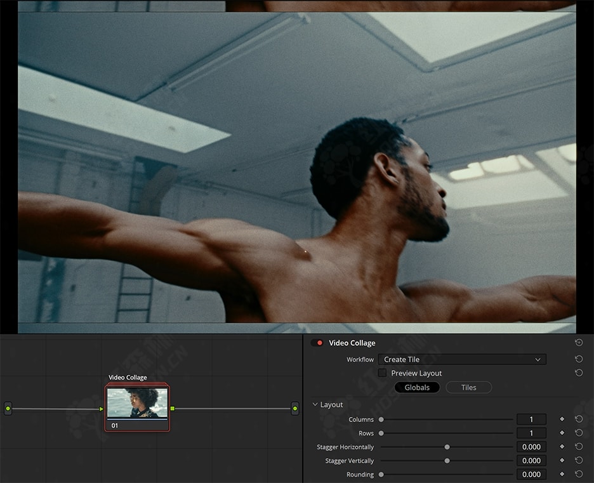This screenshot has height=483, width=594.
Task: Click the Columns value field
Action: 531,420
